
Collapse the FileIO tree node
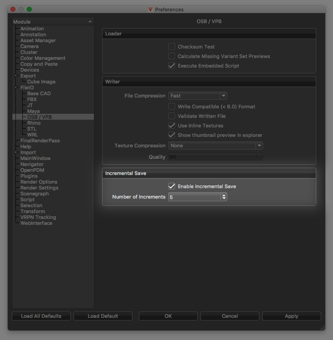(15, 87)
